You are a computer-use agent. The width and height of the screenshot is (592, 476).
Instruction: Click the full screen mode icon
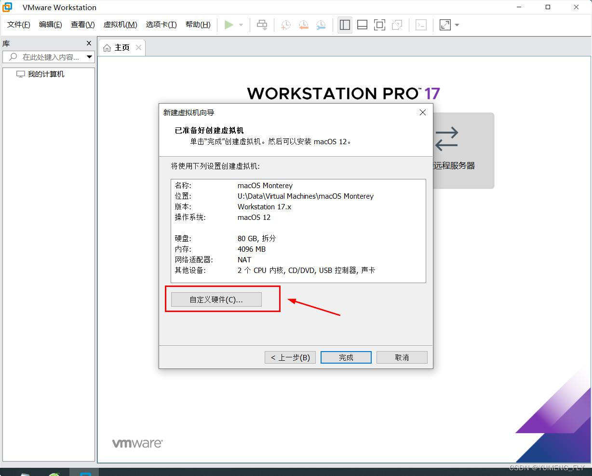click(x=379, y=25)
